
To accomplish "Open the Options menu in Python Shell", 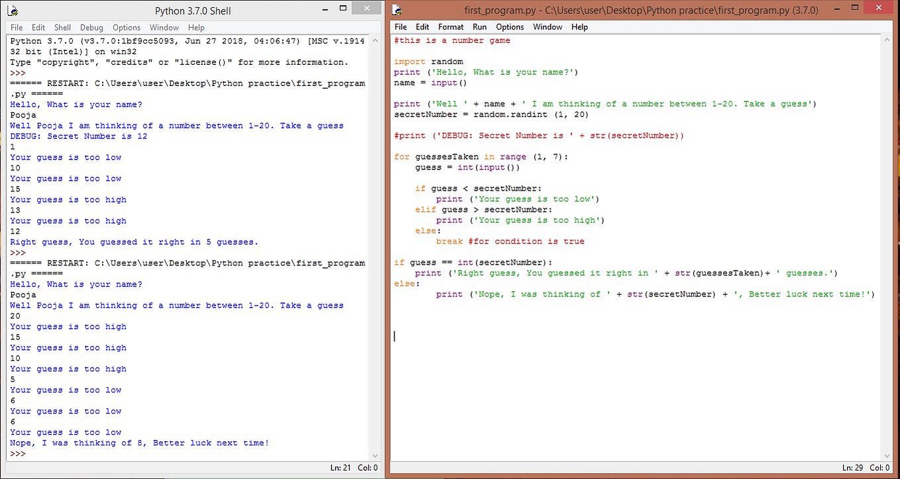I will click(x=126, y=27).
